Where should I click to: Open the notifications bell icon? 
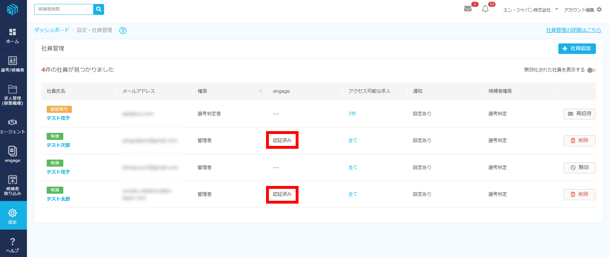(485, 9)
